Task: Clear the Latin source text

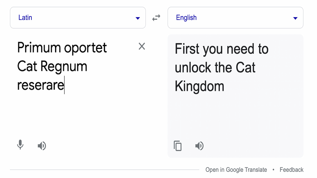Action: (142, 46)
